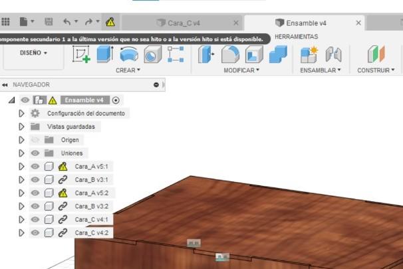Hide the Uniones folder

pyautogui.click(x=35, y=153)
